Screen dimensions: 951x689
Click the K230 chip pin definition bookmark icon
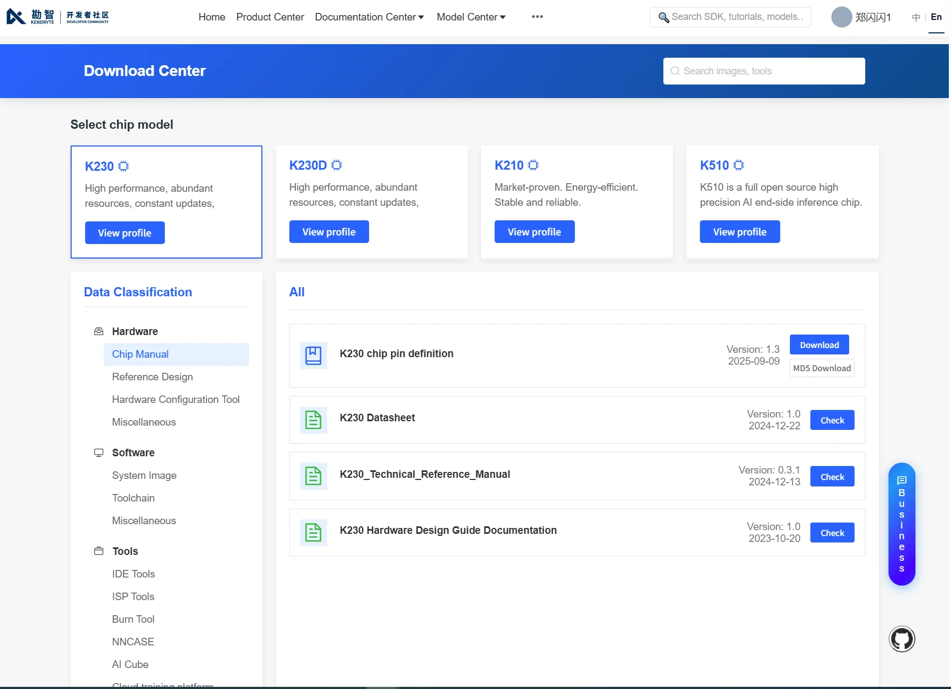click(314, 356)
